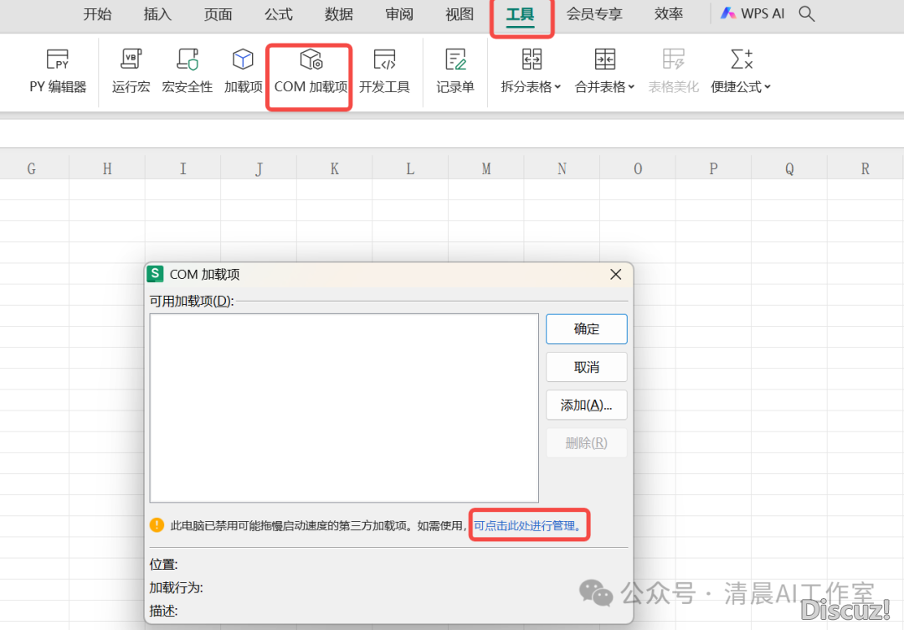Click the 运行宏 icon
The height and width of the screenshot is (630, 904).
pyautogui.click(x=131, y=70)
